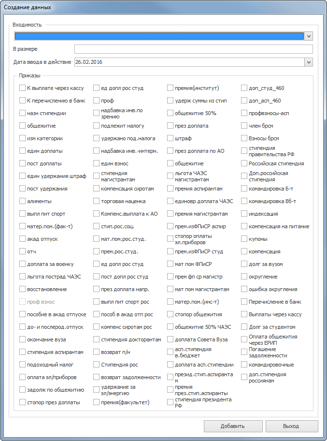Enable Оплата общежития через ЕРИП

click(x=244, y=339)
